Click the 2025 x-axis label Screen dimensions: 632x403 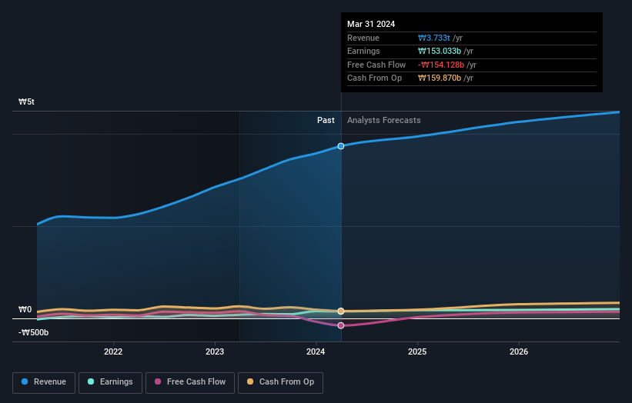(417, 351)
